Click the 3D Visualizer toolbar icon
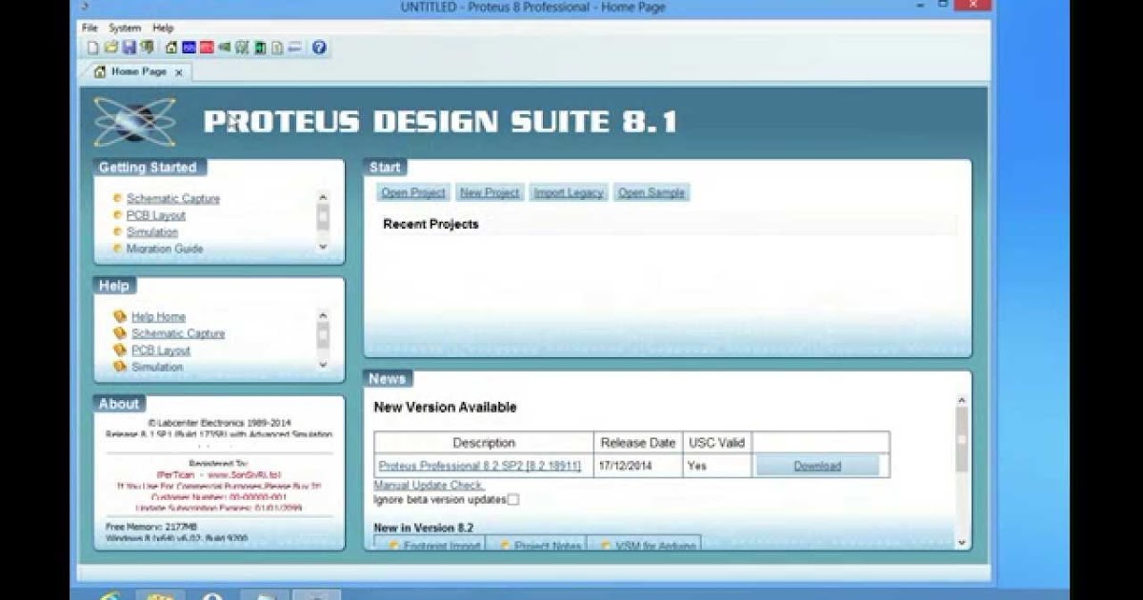The width and height of the screenshot is (1143, 600). [225, 48]
